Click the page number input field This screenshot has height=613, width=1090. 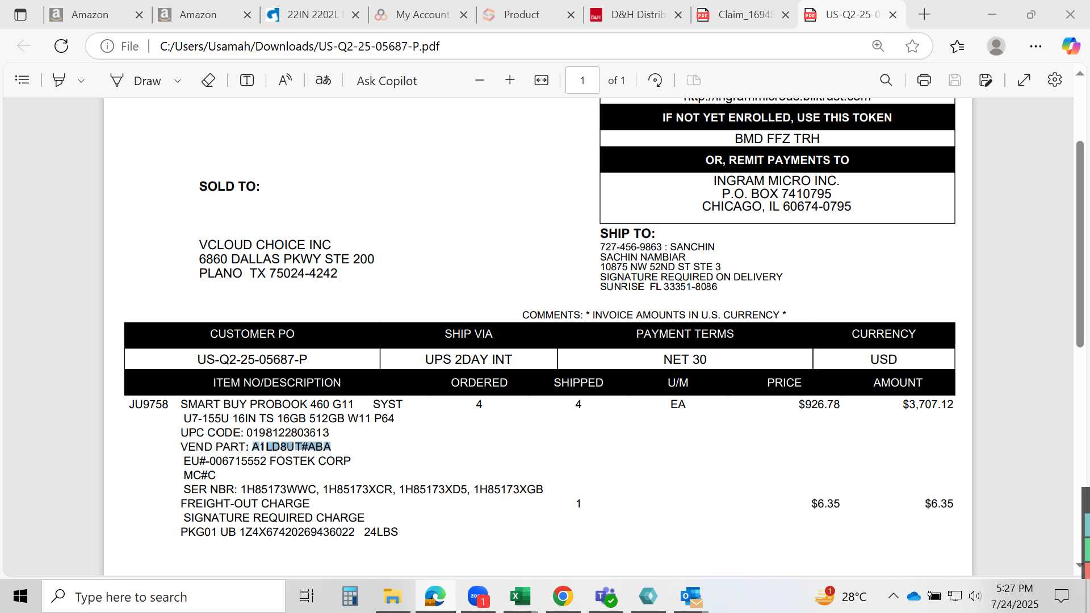582,80
